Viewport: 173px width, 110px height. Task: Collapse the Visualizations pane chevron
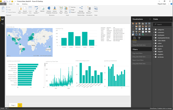(x=150, y=19)
